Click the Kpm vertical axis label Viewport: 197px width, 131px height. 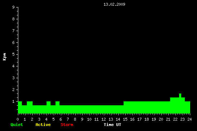[4, 57]
